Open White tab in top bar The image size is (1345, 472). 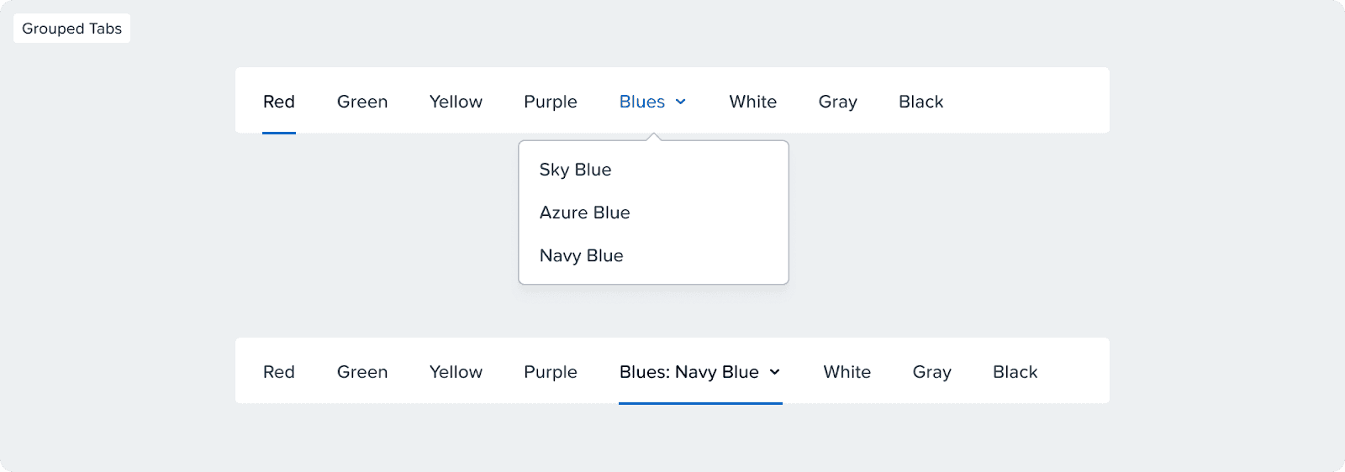click(x=753, y=102)
